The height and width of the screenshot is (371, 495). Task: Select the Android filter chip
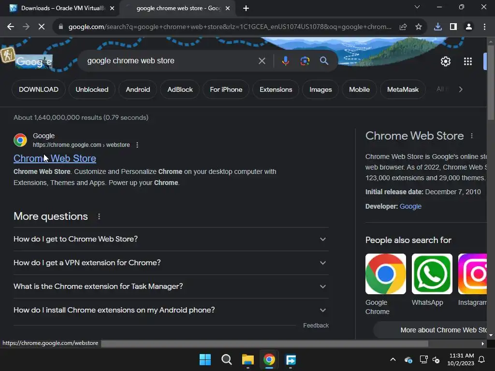tap(138, 89)
